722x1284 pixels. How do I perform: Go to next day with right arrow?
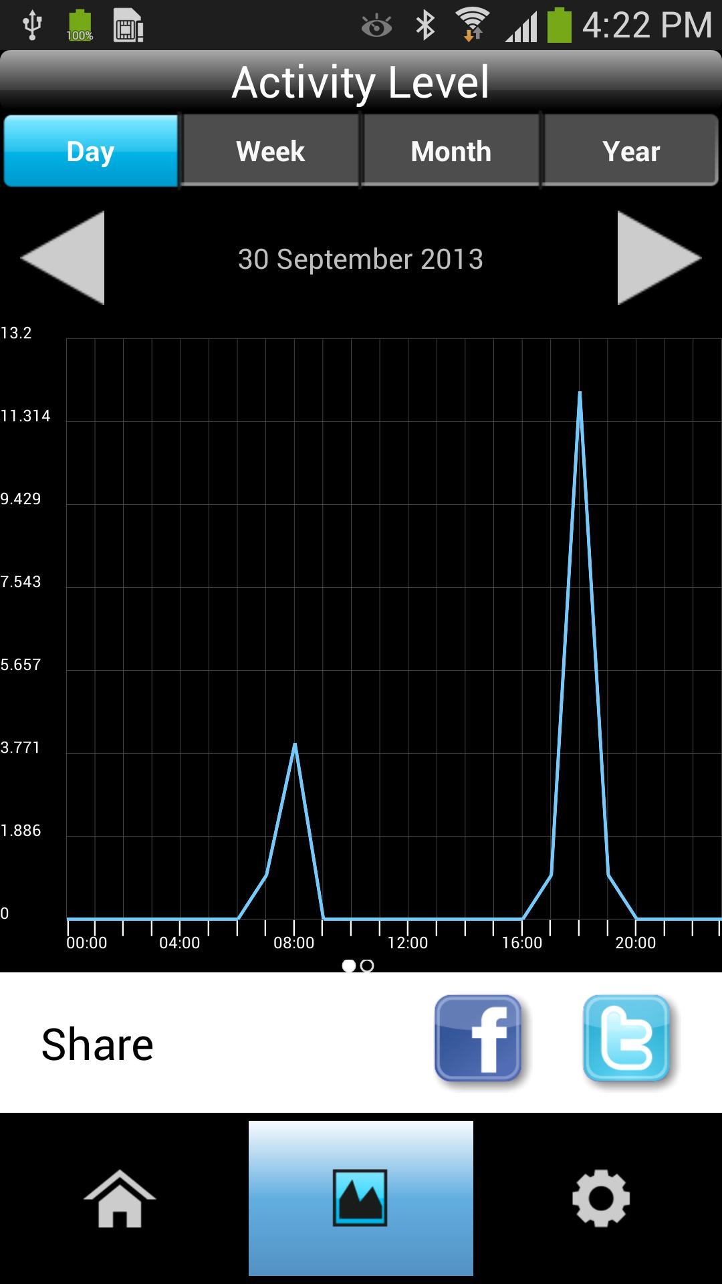coord(658,258)
